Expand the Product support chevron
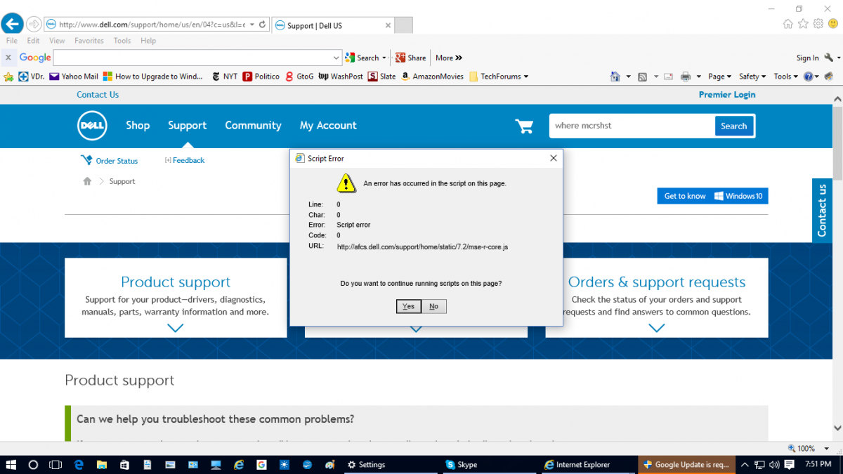 tap(176, 327)
